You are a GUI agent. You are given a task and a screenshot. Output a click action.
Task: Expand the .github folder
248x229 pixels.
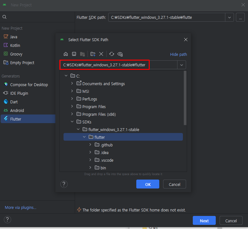click(x=90, y=144)
